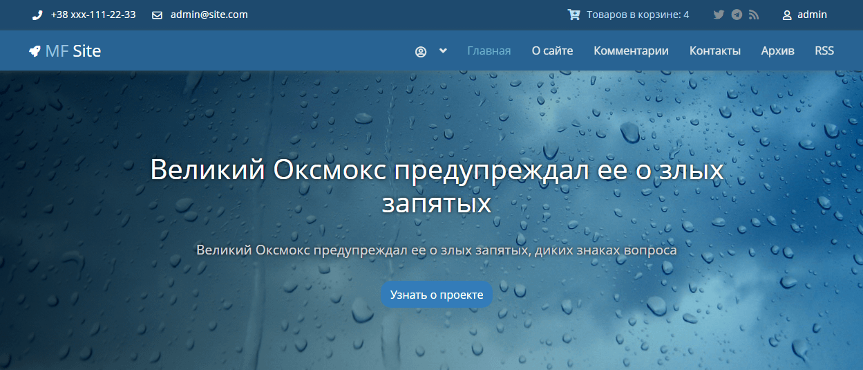This screenshot has height=370, width=863.
Task: Click the phone icon in top bar
Action: [x=37, y=15]
